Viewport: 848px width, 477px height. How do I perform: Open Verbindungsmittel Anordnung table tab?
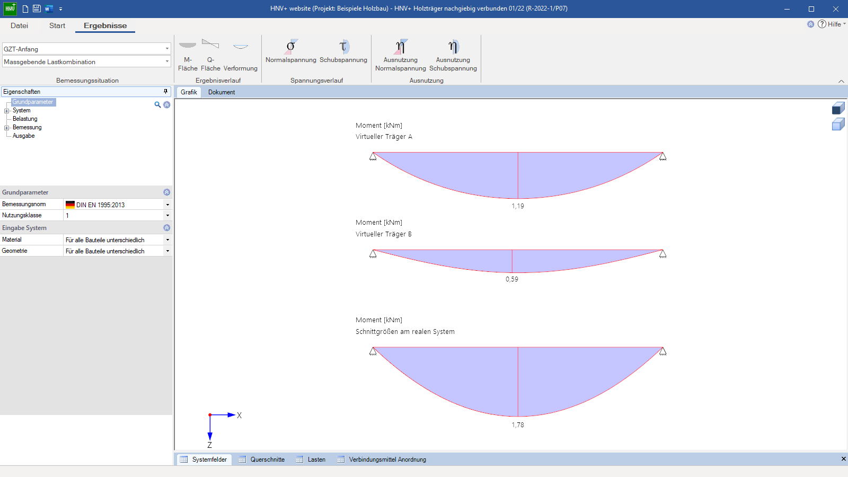(382, 460)
